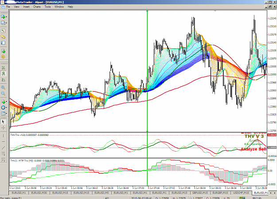This screenshot has width=277, height=199.
Task: Click the connection status bars indicator
Action: coord(242,198)
